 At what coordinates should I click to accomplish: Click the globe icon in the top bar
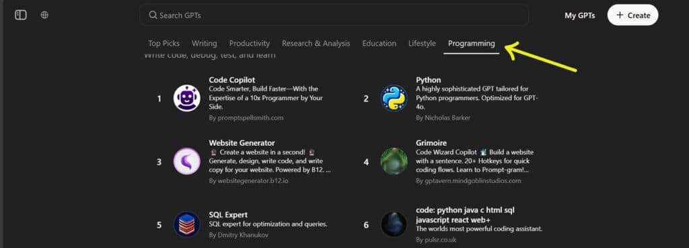tap(44, 15)
